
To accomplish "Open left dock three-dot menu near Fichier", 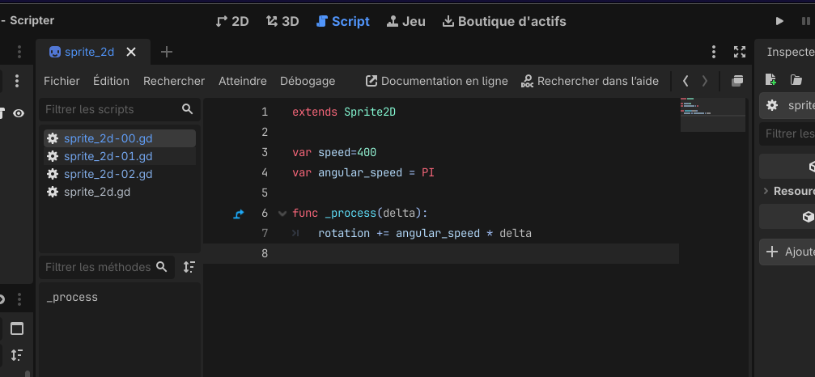I will (x=17, y=81).
